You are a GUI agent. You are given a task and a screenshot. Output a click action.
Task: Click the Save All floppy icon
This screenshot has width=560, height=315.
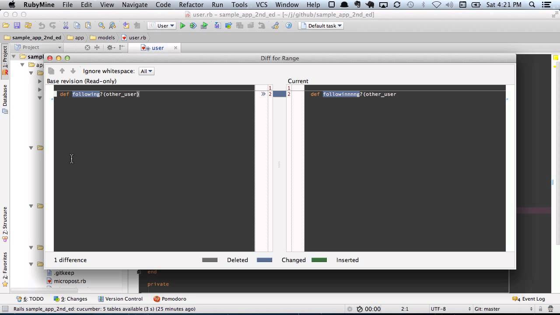pyautogui.click(x=17, y=26)
